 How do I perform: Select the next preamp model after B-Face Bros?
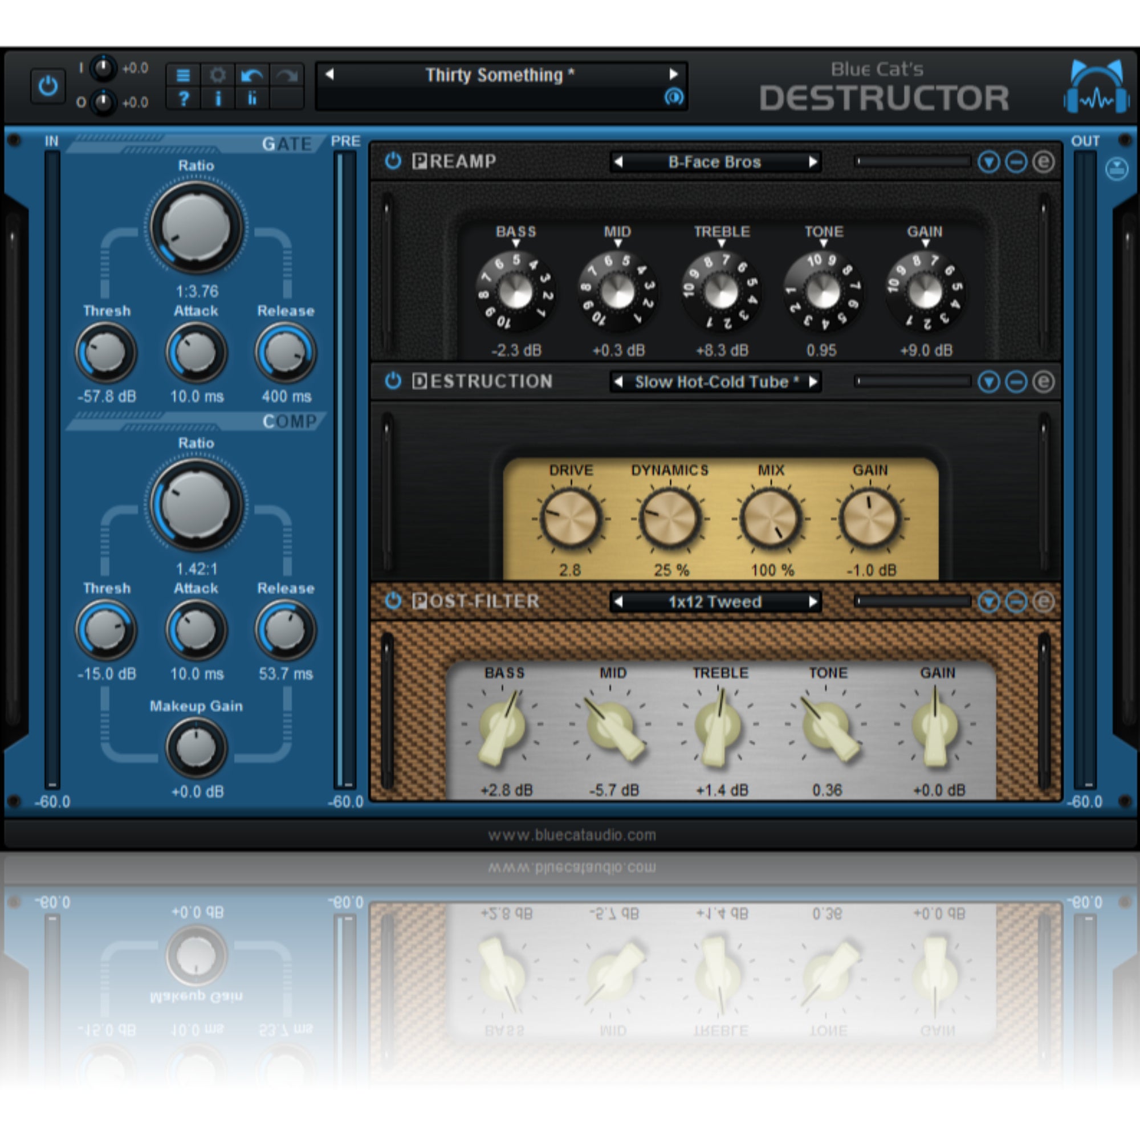pos(813,162)
